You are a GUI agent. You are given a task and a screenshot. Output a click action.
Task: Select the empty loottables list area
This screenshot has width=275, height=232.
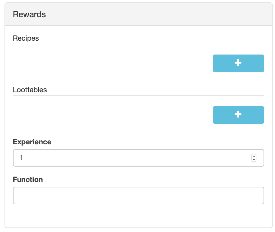112,115
